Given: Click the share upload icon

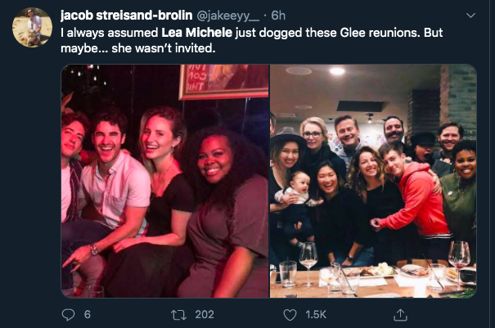Looking at the screenshot, I should click(x=401, y=314).
